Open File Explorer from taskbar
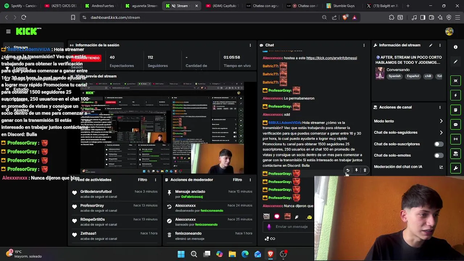 [232, 254]
